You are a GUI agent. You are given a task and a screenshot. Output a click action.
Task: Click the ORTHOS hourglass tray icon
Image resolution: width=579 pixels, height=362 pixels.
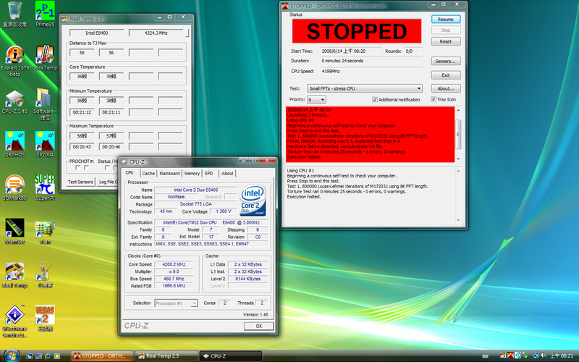click(511, 355)
